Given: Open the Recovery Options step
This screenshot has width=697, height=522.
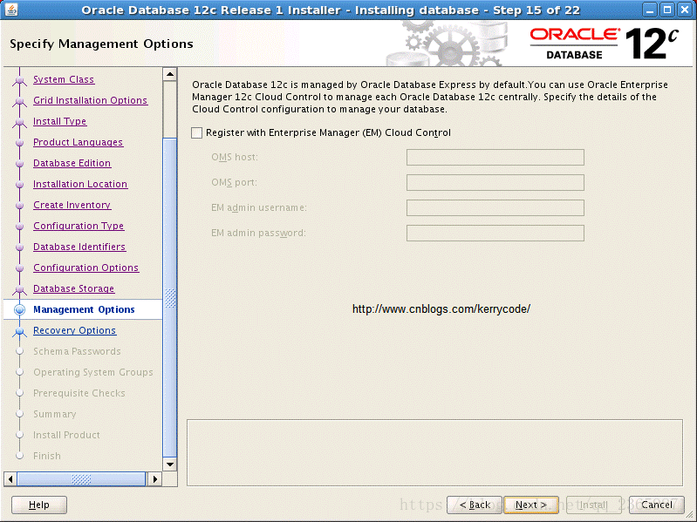Looking at the screenshot, I should click(x=75, y=330).
